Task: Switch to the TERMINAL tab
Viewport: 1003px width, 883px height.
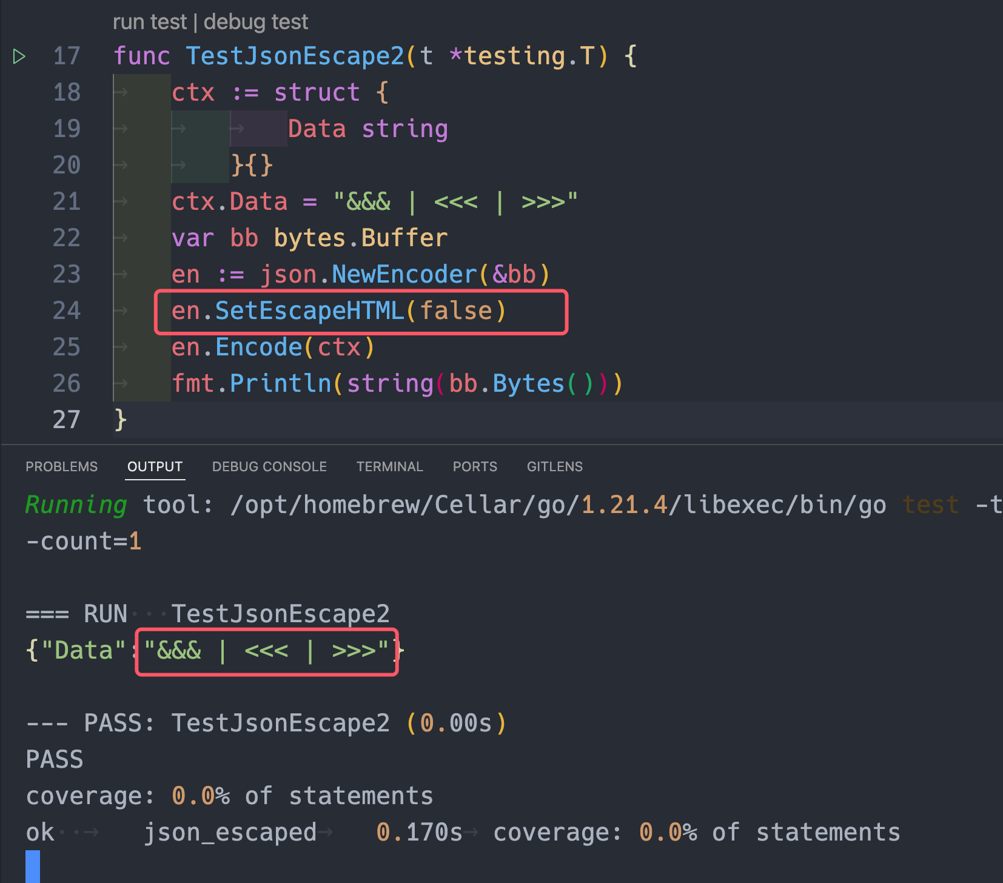Action: point(389,466)
